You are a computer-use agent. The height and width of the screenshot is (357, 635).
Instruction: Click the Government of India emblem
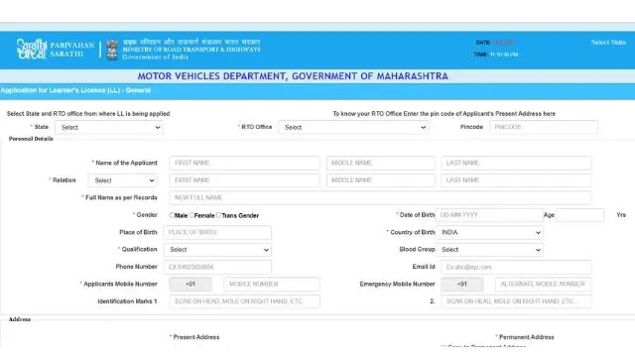click(112, 50)
